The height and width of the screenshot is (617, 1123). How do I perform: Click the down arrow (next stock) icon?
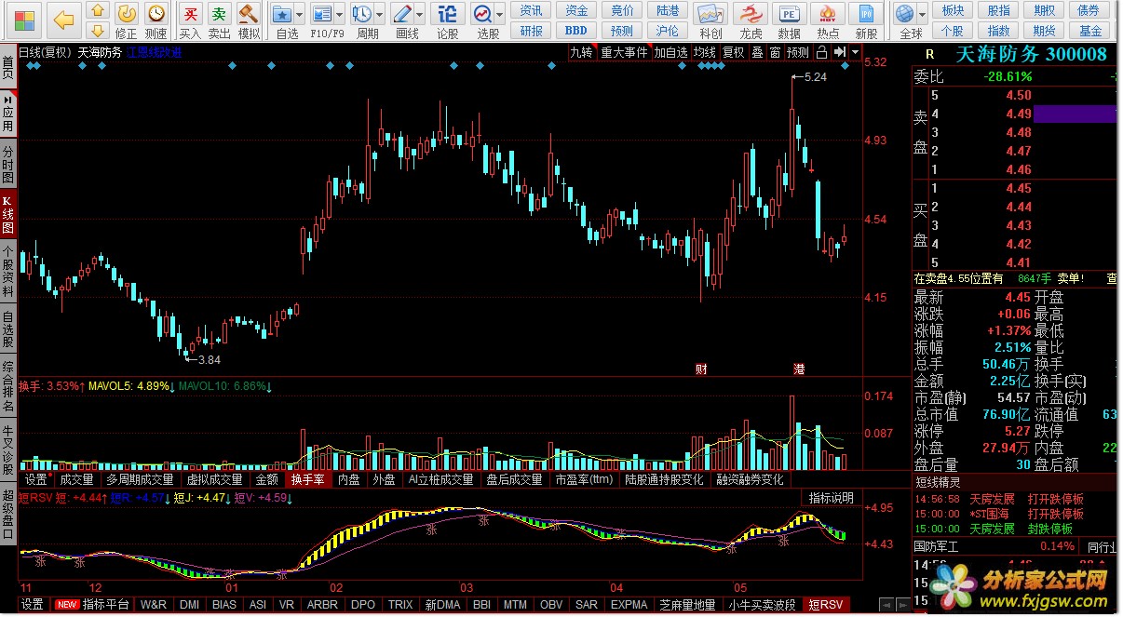(98, 30)
